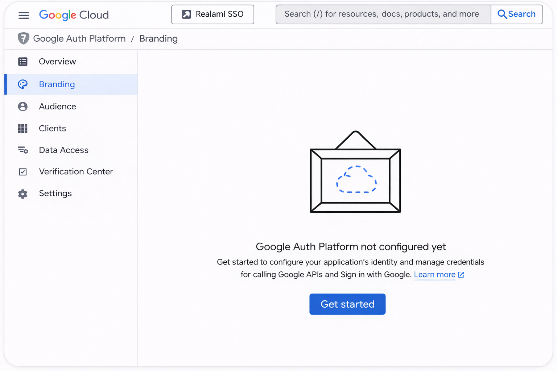Navigate to Verification Center
Image resolution: width=557 pixels, height=371 pixels.
pyautogui.click(x=76, y=172)
